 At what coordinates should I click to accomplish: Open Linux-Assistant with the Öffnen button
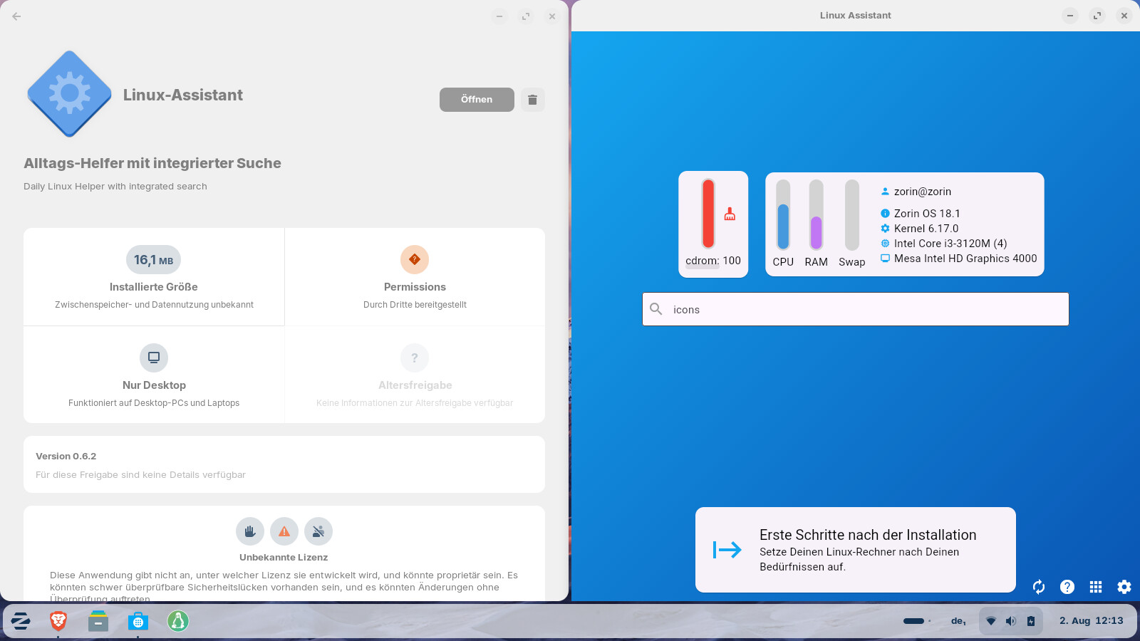click(x=477, y=100)
